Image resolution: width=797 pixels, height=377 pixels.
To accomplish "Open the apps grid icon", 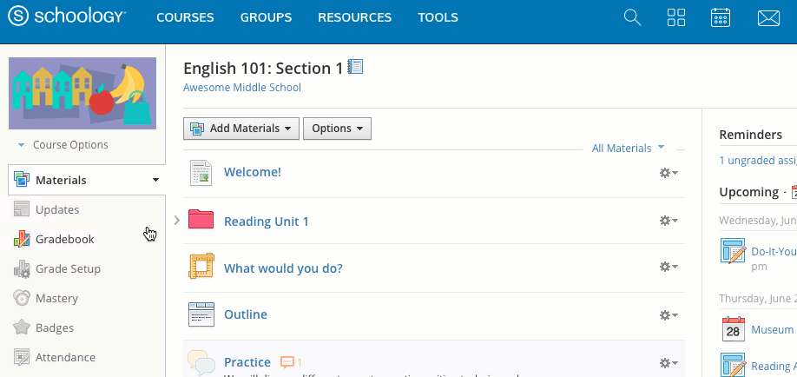I will (676, 17).
